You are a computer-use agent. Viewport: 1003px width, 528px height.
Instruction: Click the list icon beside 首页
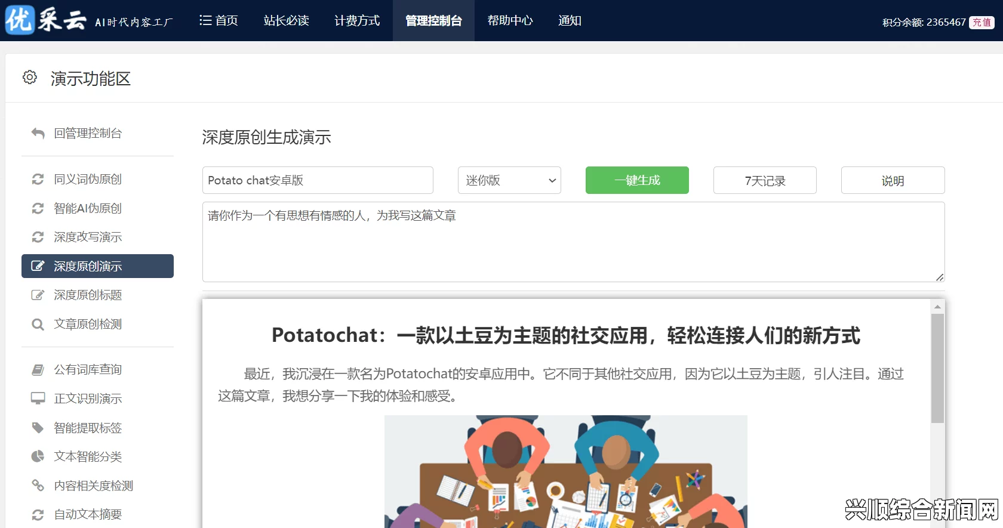pyautogui.click(x=205, y=21)
